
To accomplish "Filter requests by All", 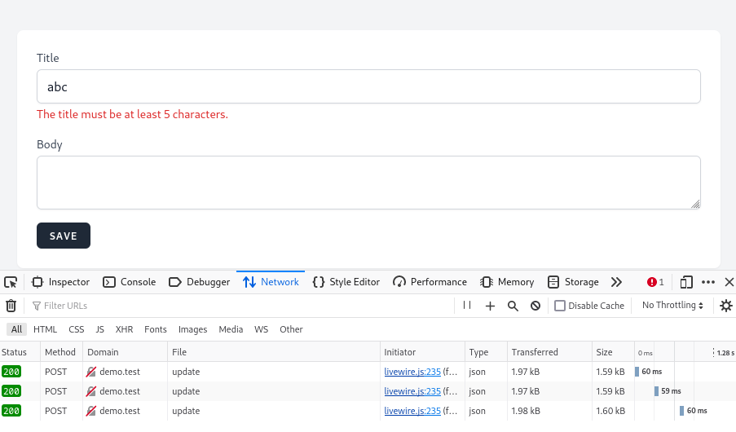I will point(16,329).
